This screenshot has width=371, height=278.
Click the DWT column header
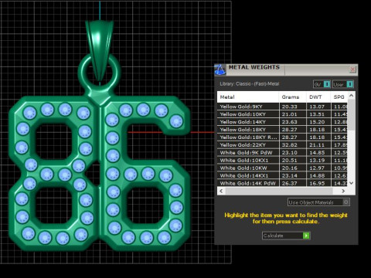click(x=318, y=97)
